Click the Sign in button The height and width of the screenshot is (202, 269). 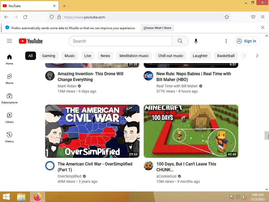click(247, 41)
